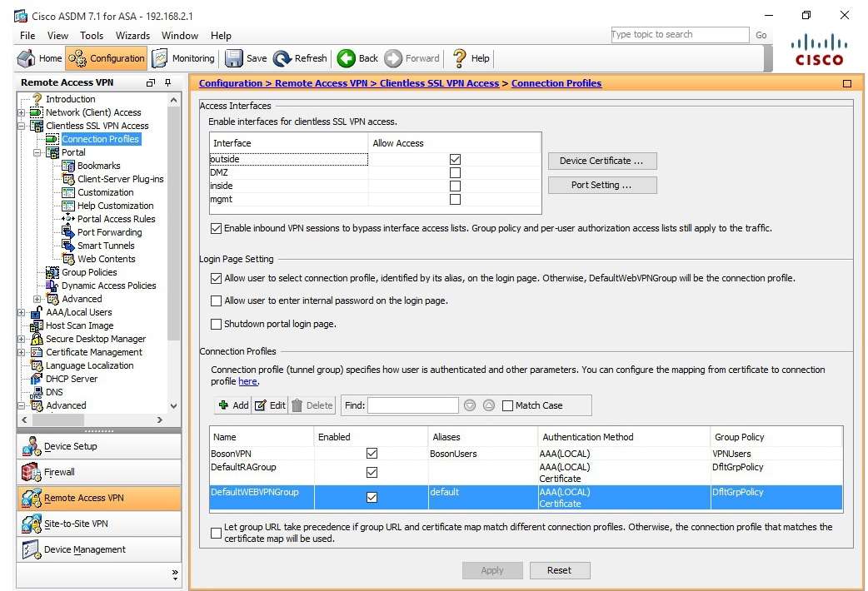Edit the selected connection profile

tap(270, 405)
